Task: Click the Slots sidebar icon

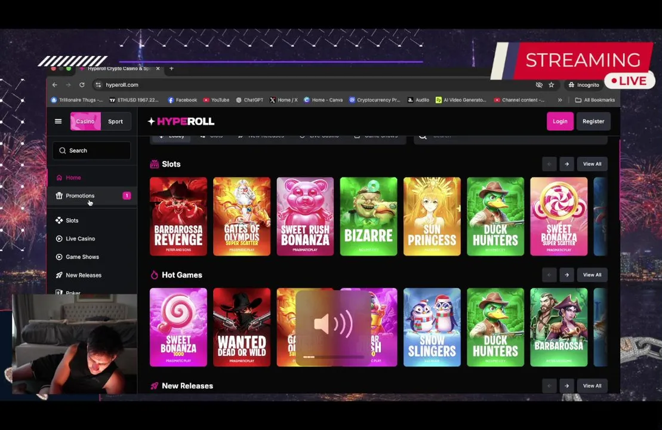Action: pyautogui.click(x=59, y=220)
